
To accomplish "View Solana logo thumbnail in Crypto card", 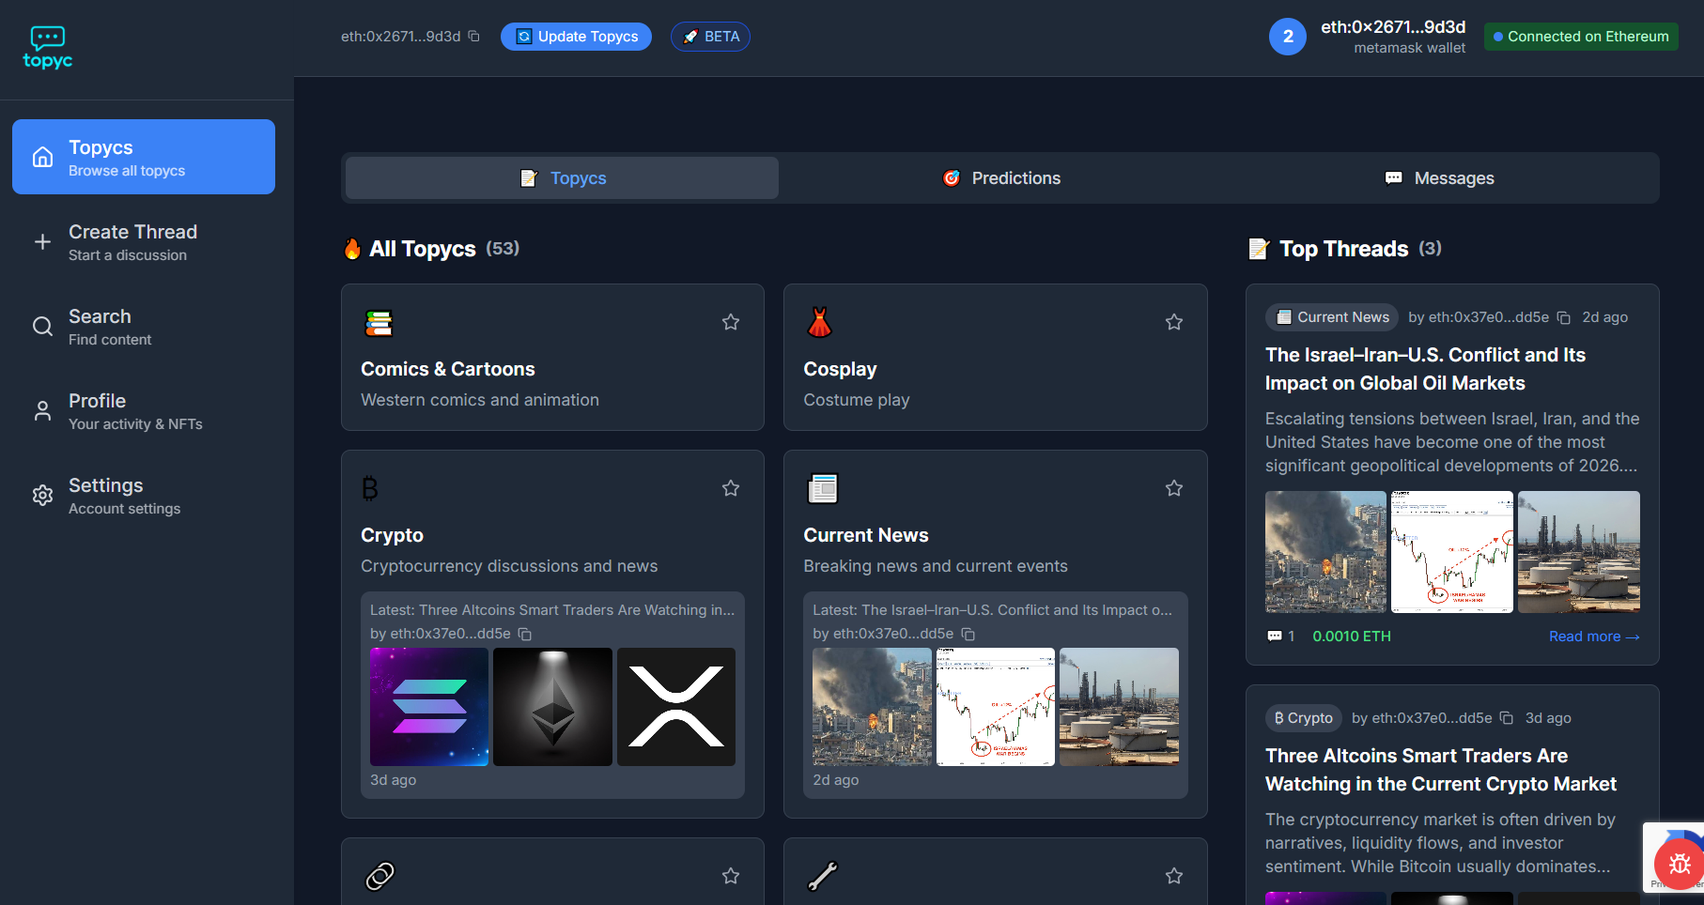I will coord(429,707).
